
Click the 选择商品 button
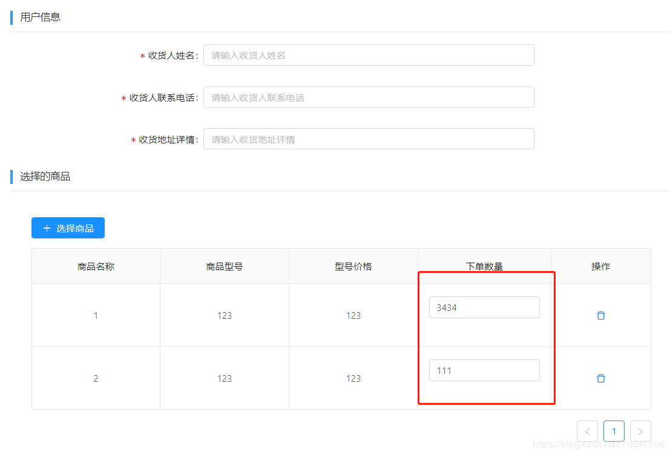(68, 228)
